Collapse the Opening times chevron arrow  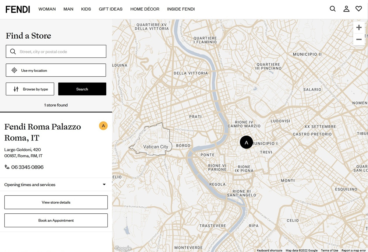click(104, 185)
